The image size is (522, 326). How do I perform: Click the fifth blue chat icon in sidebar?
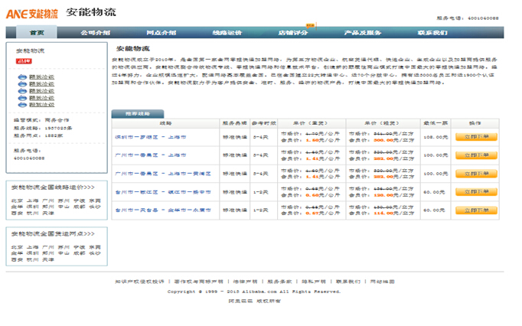21,104
